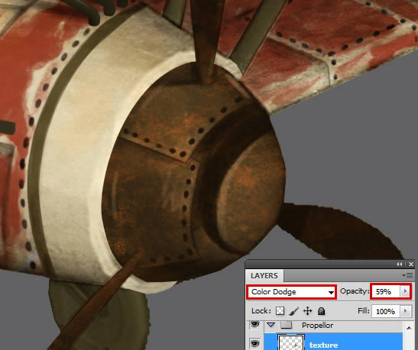Open the Opacity slider popup arrow
Image resolution: width=418 pixels, height=350 pixels.
[405, 291]
